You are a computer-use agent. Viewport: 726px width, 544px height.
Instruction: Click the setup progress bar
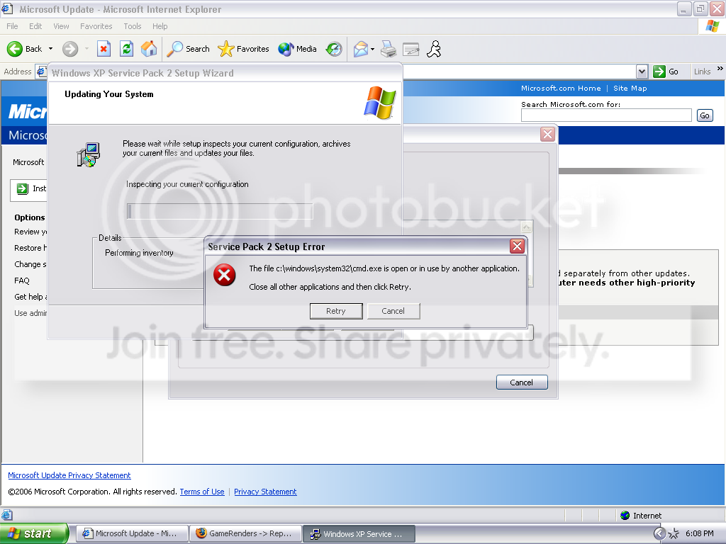[220, 211]
